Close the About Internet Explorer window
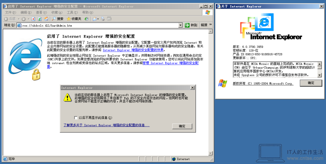 tap(322, 6)
